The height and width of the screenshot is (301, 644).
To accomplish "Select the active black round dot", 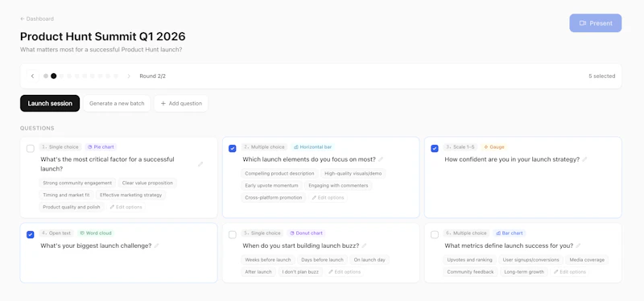I will 53,76.
